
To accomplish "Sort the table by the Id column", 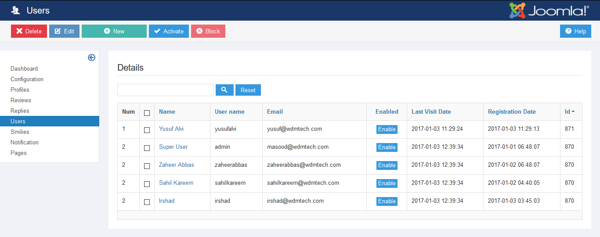I will click(567, 112).
